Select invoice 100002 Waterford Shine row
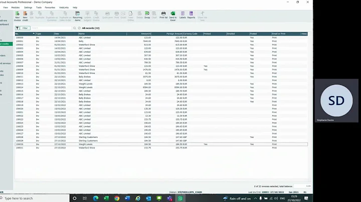The width and height of the screenshot is (361, 202). pyautogui.click(x=161, y=45)
